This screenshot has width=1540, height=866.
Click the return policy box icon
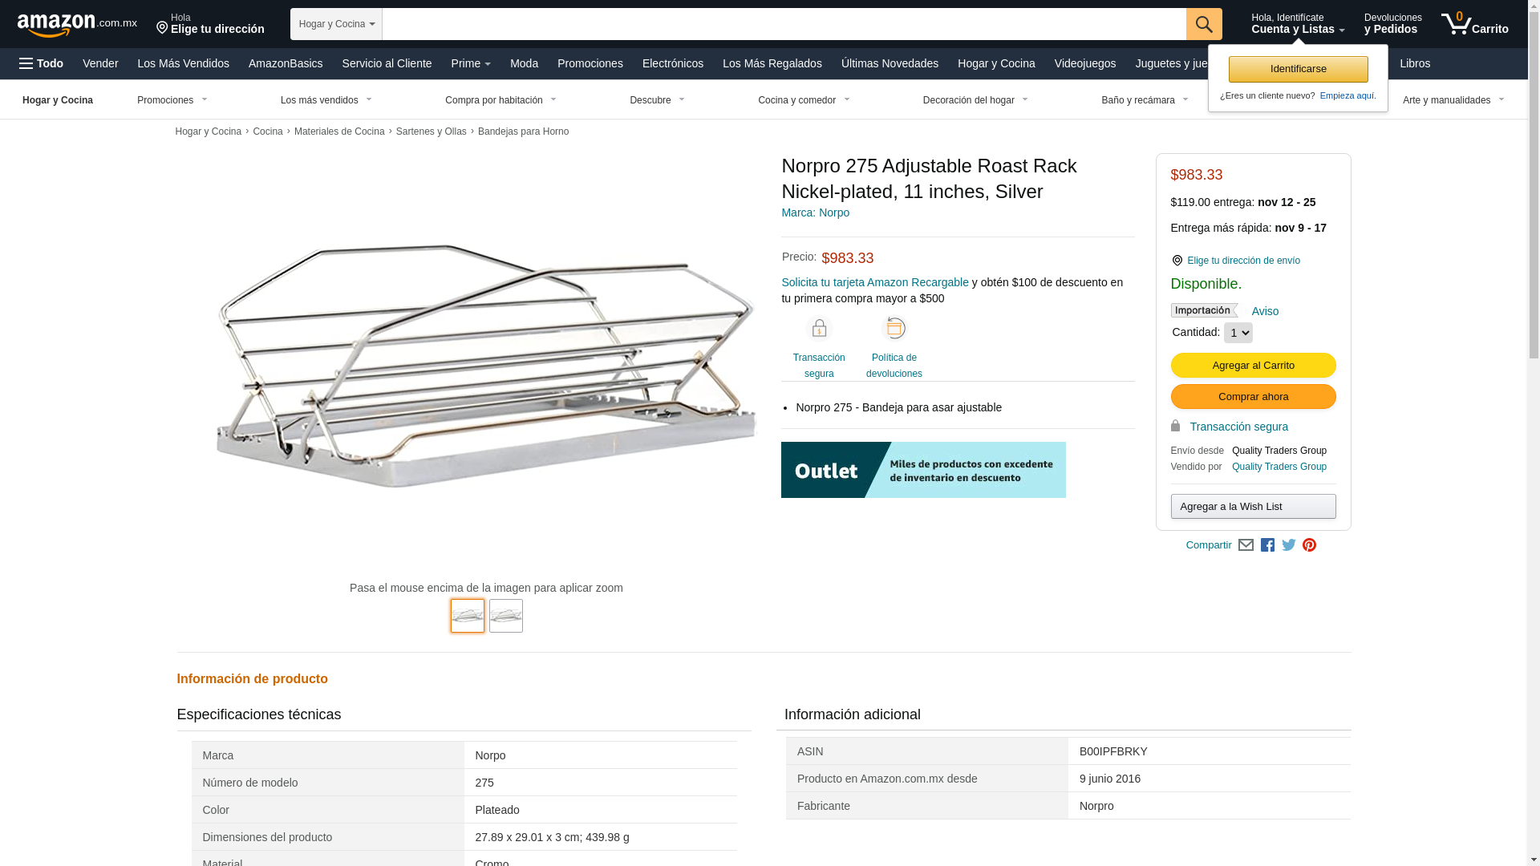pyautogui.click(x=894, y=328)
